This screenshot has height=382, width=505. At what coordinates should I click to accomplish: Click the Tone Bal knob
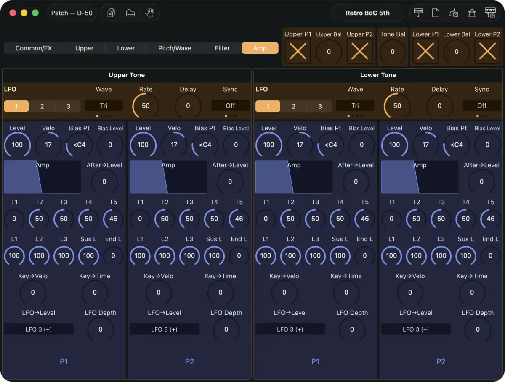(393, 52)
